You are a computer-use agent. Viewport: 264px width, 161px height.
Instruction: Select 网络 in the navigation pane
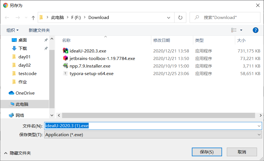tap(20, 115)
